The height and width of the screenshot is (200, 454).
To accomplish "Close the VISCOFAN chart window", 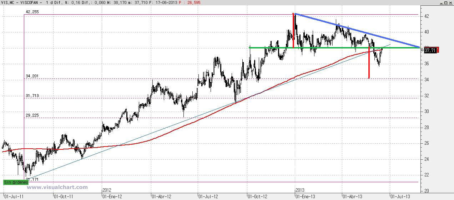I will click(x=450, y=2).
